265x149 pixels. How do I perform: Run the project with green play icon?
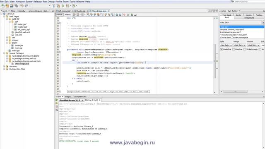(x=63, y=6)
